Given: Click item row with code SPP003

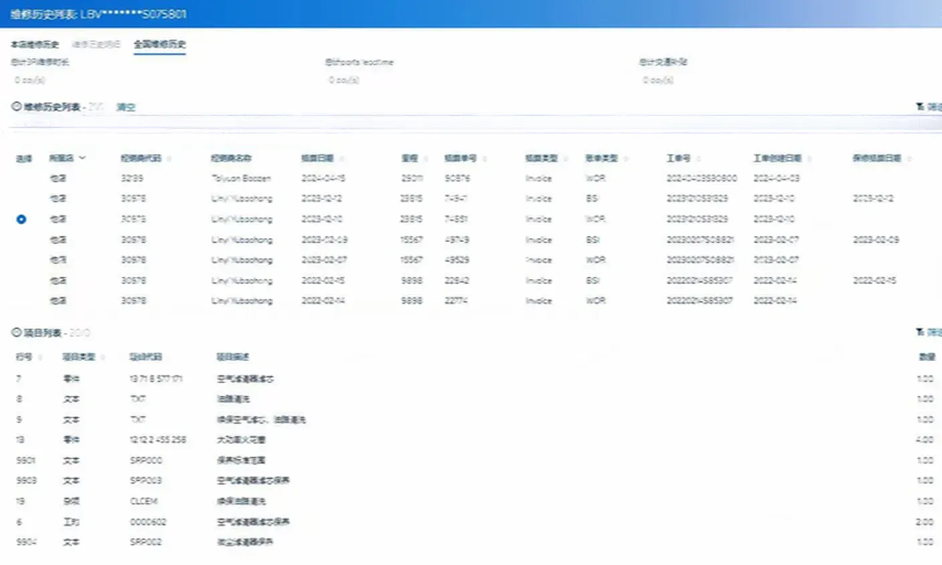Looking at the screenshot, I should click(146, 481).
